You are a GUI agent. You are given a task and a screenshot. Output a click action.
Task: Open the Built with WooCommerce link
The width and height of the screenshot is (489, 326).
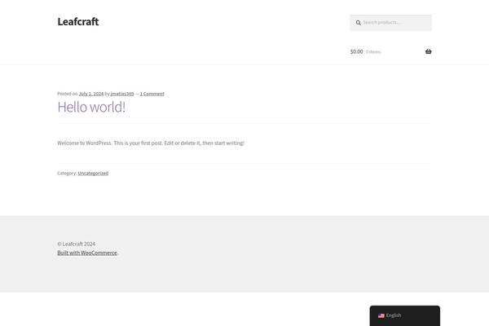pyautogui.click(x=87, y=253)
